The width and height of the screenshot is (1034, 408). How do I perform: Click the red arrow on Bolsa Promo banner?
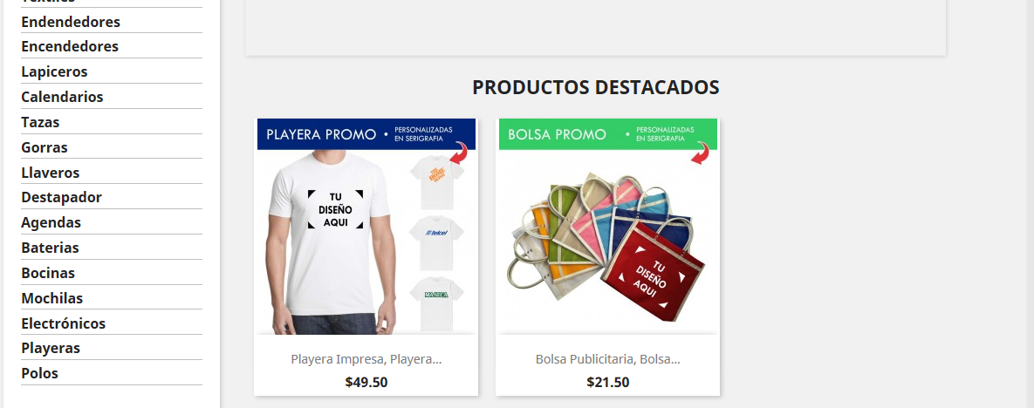(701, 153)
